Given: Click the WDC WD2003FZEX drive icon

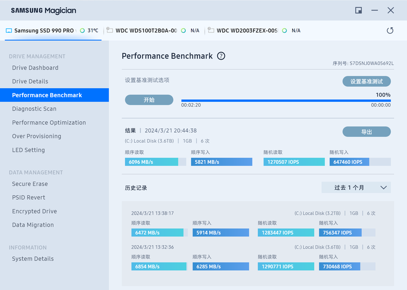Looking at the screenshot, I should click(x=211, y=30).
